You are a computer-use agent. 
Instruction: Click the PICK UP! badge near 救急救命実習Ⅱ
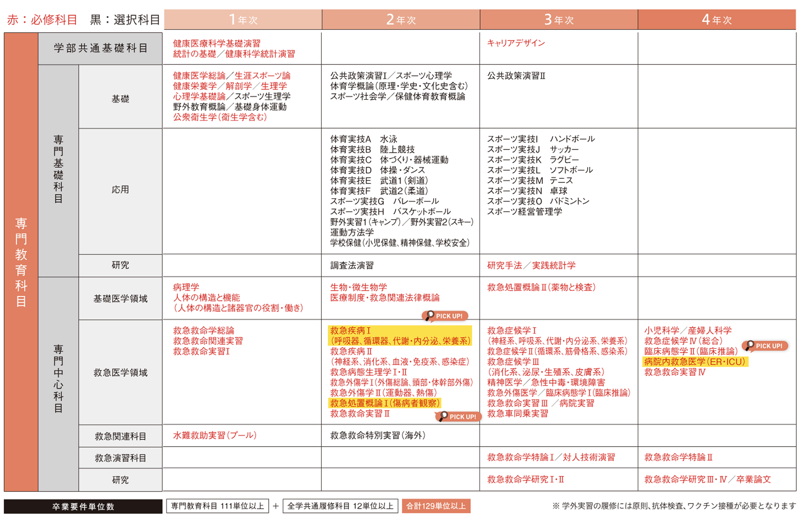tap(458, 416)
